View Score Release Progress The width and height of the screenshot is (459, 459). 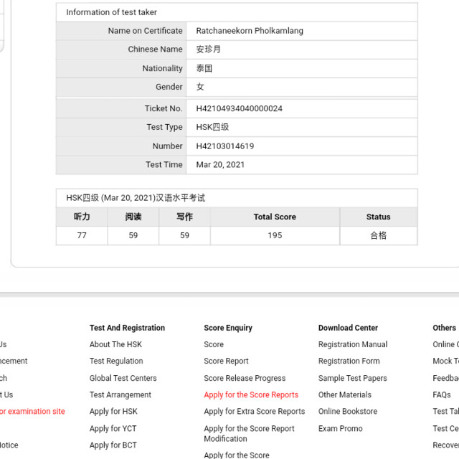click(x=245, y=378)
